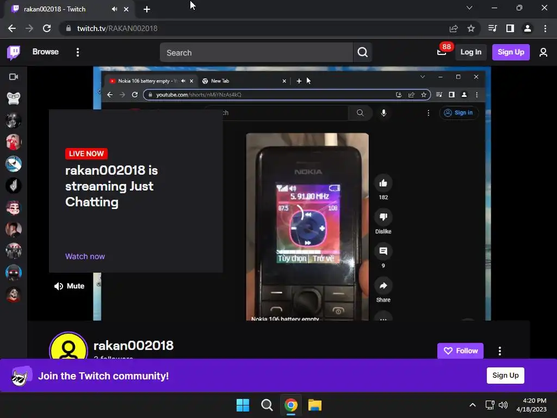
Task: Mute the rakan002018 Twitch browser tab
Action: coord(114,9)
